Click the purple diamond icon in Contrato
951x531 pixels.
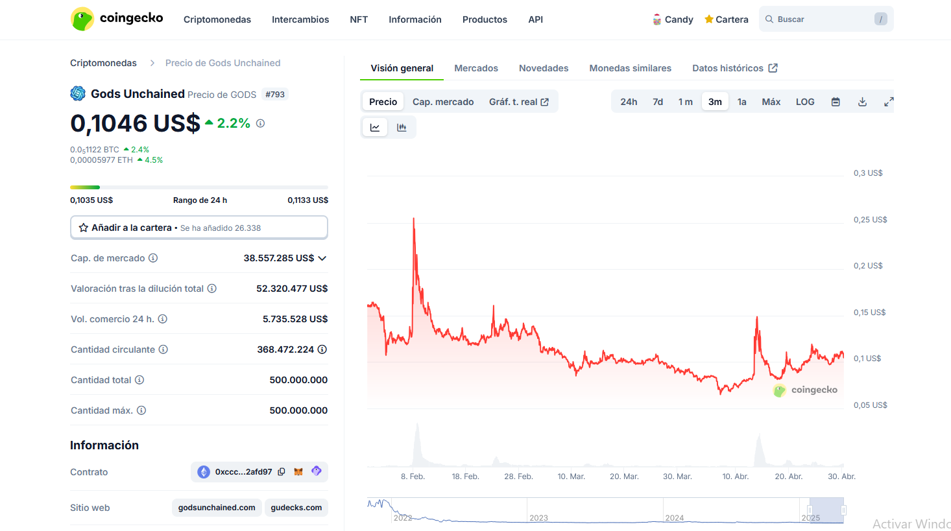point(317,471)
